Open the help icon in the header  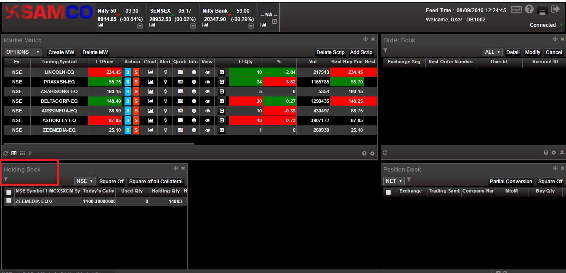point(529,9)
